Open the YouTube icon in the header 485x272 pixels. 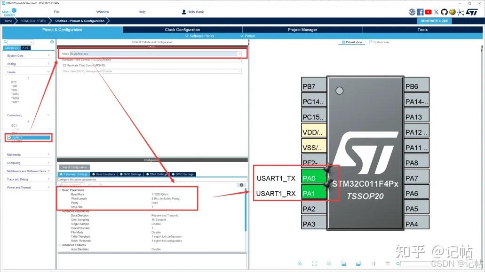coord(429,12)
